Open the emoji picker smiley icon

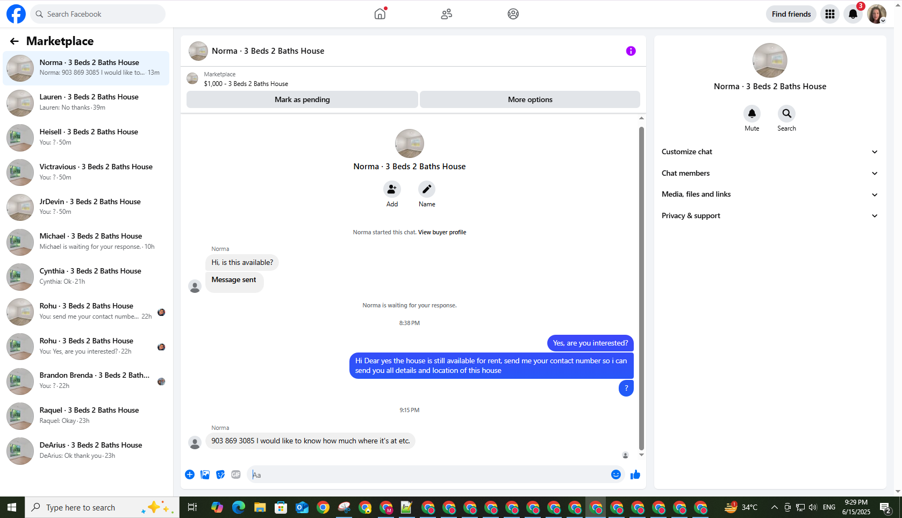(x=616, y=474)
